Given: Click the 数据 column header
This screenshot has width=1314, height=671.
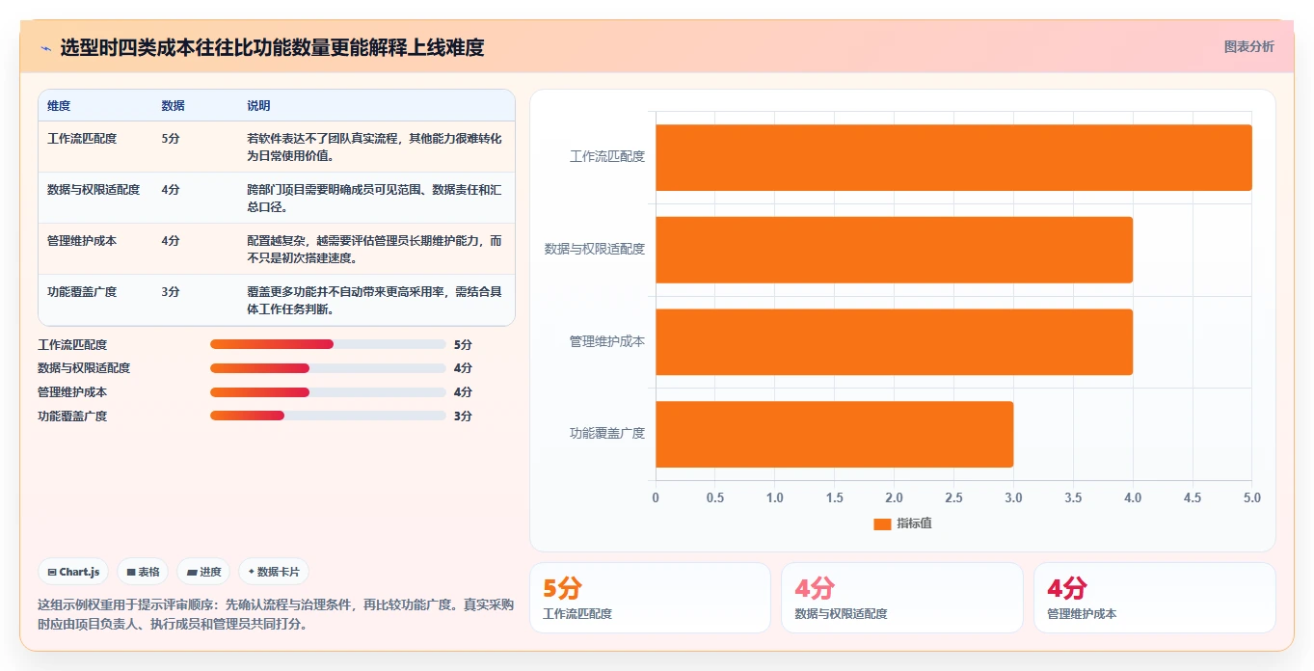Looking at the screenshot, I should point(173,106).
